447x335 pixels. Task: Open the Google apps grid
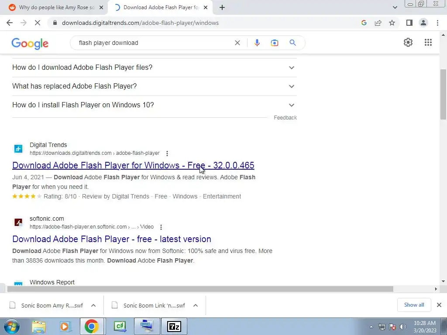(428, 42)
